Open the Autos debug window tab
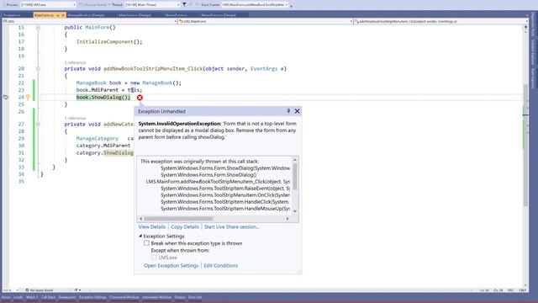This screenshot has height=303, width=538. (x=6, y=297)
